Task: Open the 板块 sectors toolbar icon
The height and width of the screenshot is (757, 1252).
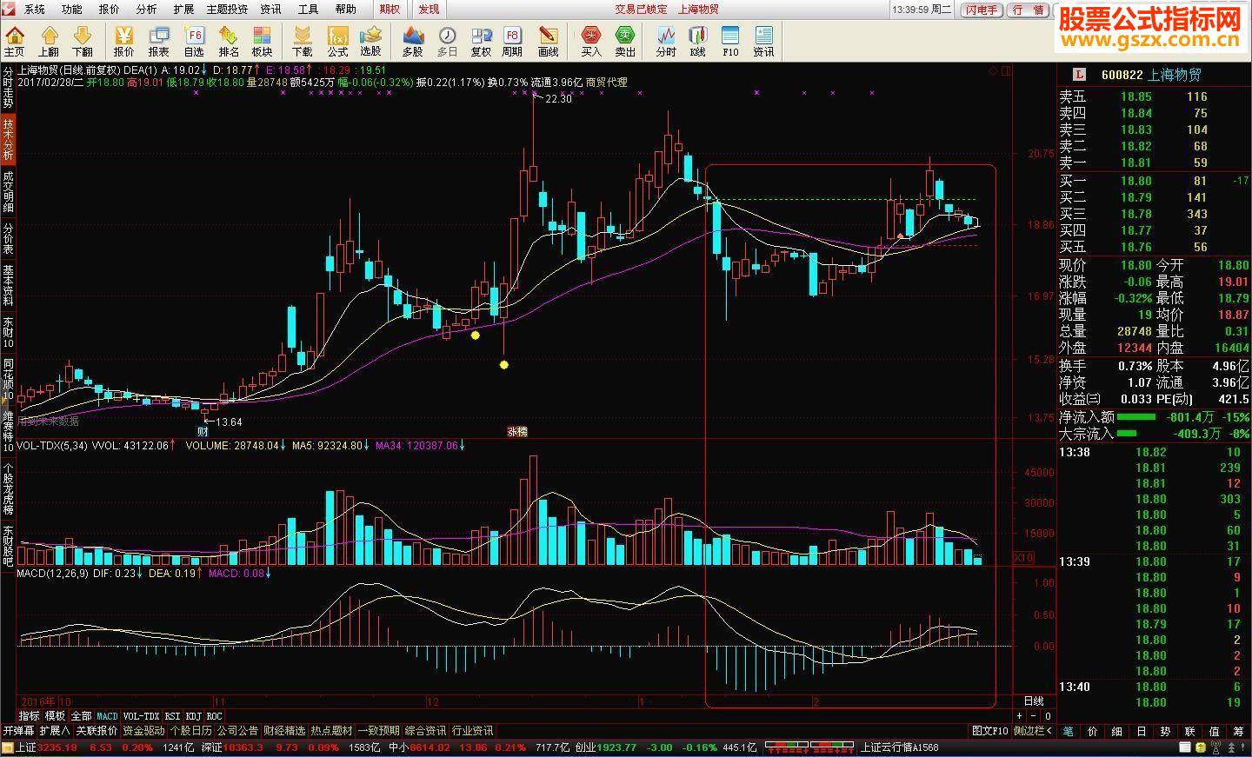Action: pyautogui.click(x=262, y=41)
